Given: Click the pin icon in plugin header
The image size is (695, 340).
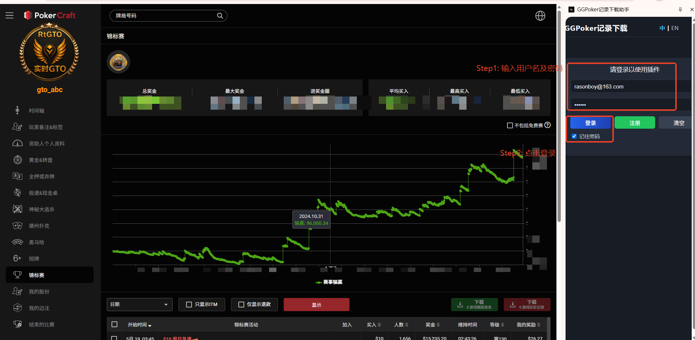Looking at the screenshot, I should point(680,10).
